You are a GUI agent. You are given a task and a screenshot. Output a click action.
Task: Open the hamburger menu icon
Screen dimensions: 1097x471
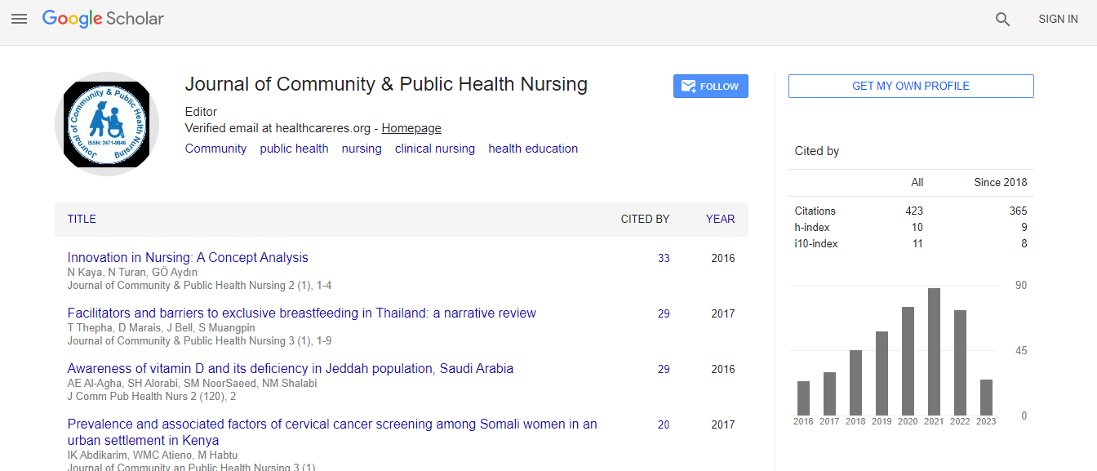pos(19,19)
